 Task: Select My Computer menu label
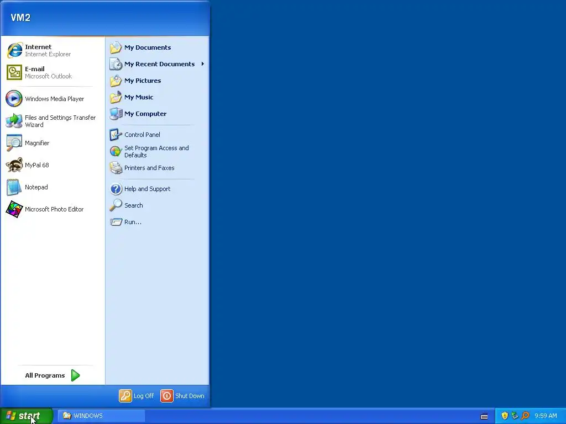click(145, 114)
